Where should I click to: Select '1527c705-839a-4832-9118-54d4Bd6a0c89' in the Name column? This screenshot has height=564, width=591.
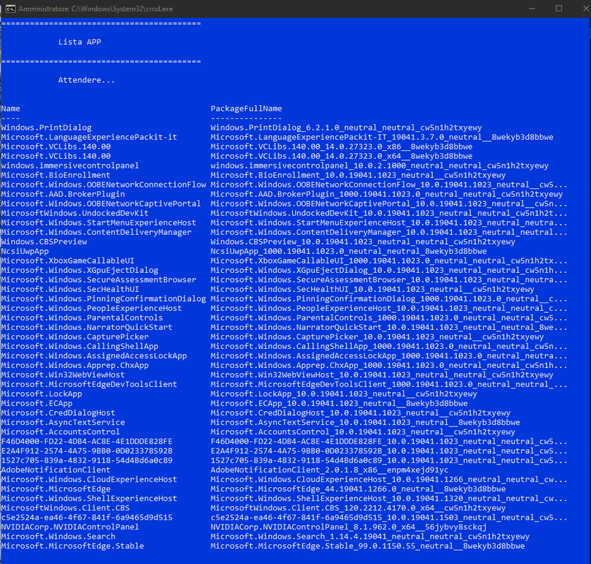[87, 460]
